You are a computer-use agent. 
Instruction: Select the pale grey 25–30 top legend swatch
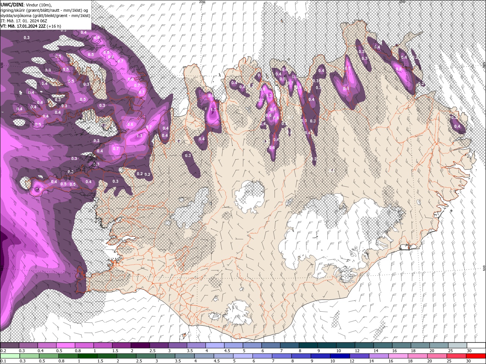tap(458, 345)
